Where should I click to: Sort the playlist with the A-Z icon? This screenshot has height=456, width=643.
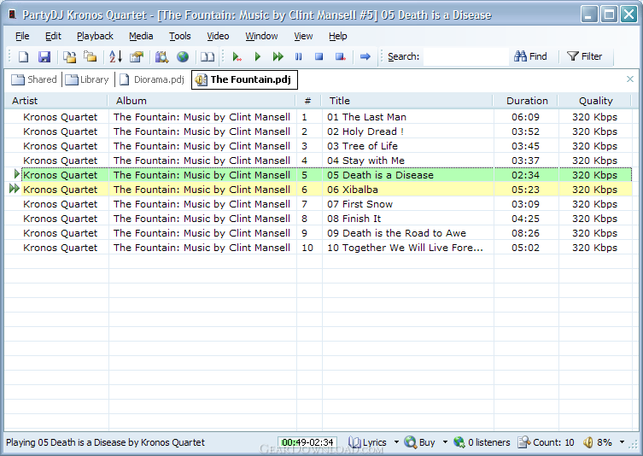click(115, 56)
